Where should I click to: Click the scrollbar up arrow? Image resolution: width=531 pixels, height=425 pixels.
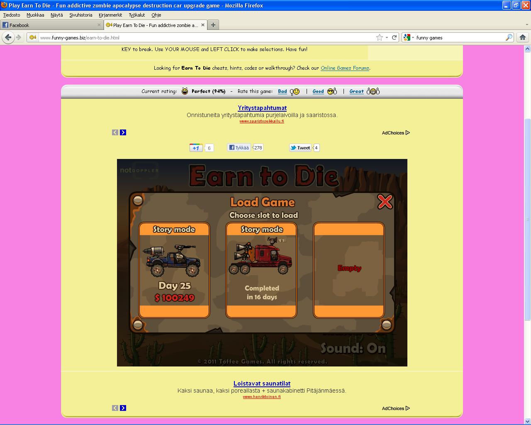(x=528, y=49)
